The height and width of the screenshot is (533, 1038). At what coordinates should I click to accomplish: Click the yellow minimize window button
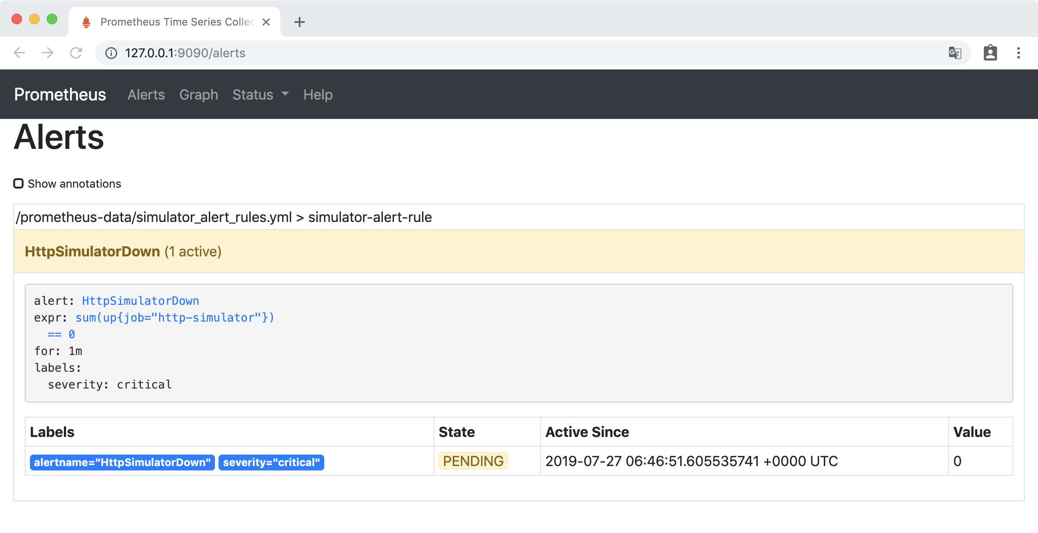pos(34,19)
